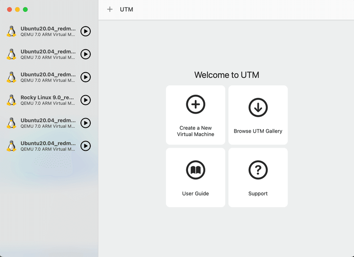This screenshot has width=354, height=257.
Task: Click the penguin icon of the bottommost Ubuntu VM
Action: click(x=12, y=146)
